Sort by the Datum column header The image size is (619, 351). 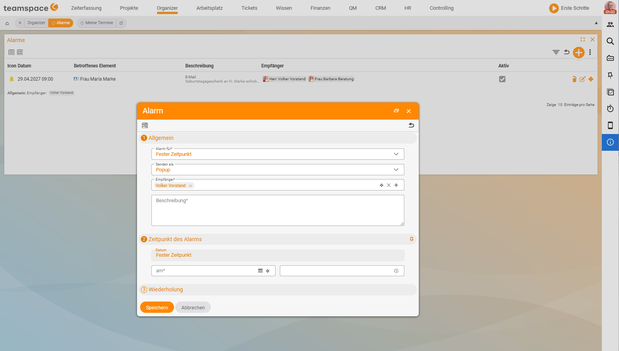click(x=24, y=66)
